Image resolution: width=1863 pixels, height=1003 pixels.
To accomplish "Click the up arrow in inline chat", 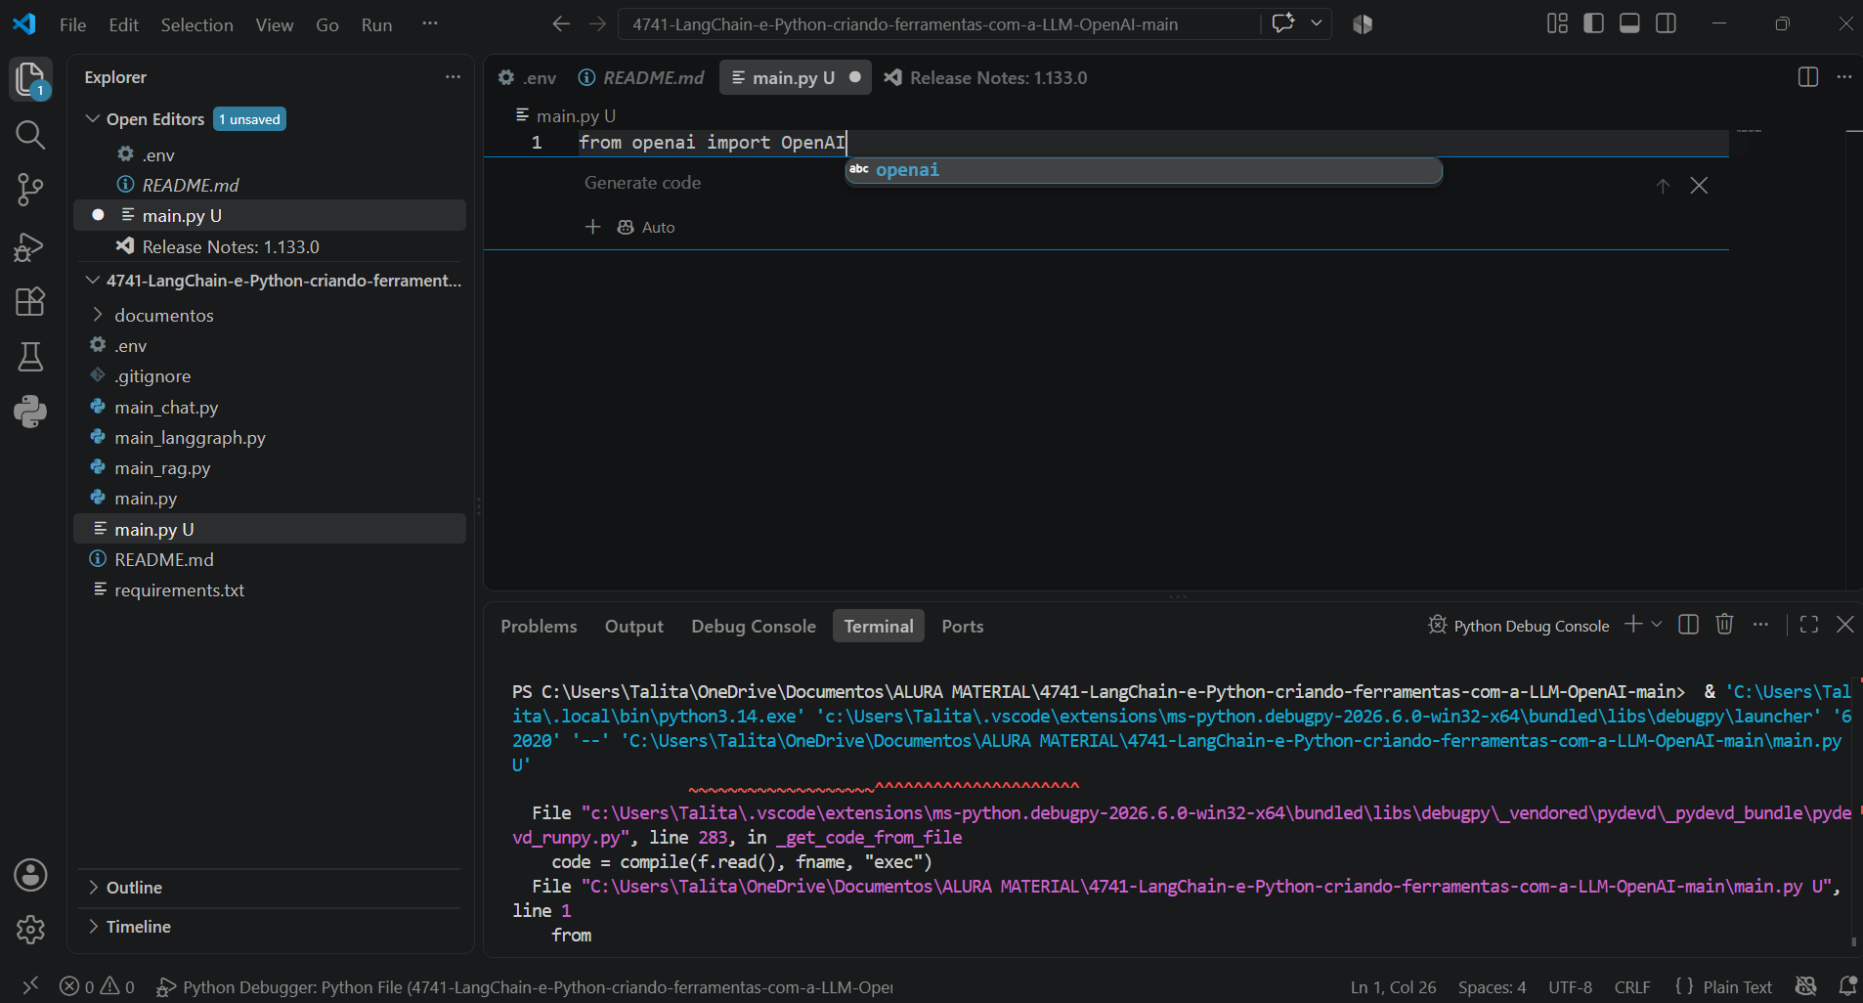I will [x=1663, y=186].
